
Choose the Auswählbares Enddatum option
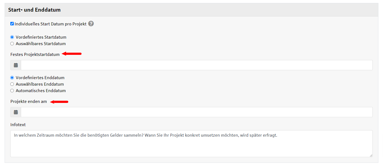(x=12, y=84)
